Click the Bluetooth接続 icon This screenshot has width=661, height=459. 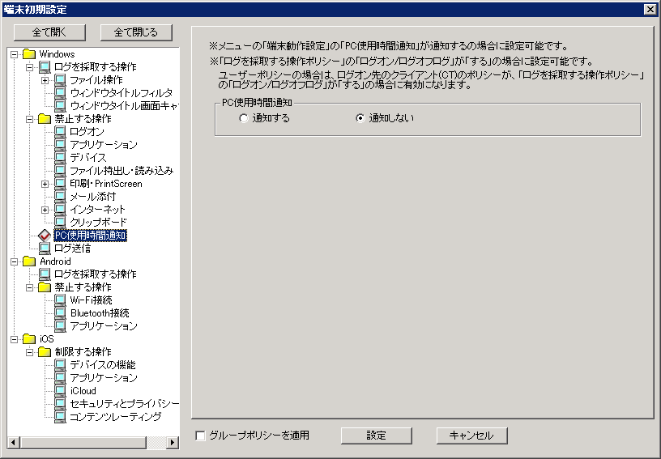(60, 312)
